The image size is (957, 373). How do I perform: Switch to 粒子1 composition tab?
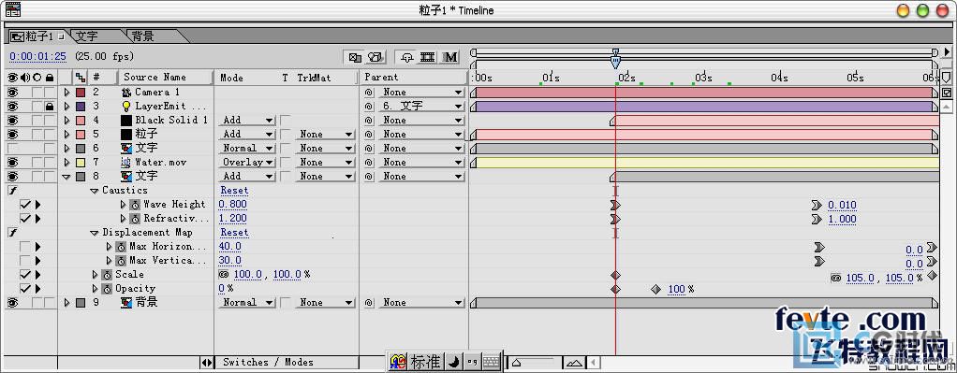click(x=39, y=36)
